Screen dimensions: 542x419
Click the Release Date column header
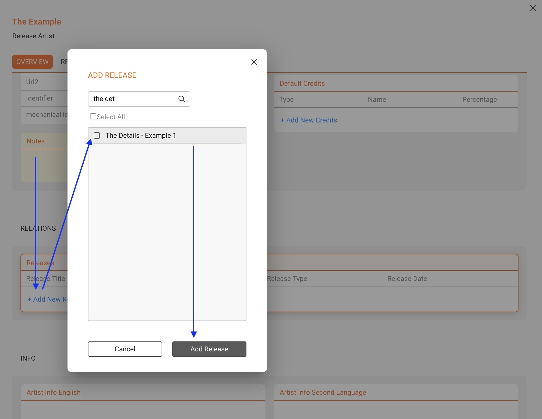407,279
